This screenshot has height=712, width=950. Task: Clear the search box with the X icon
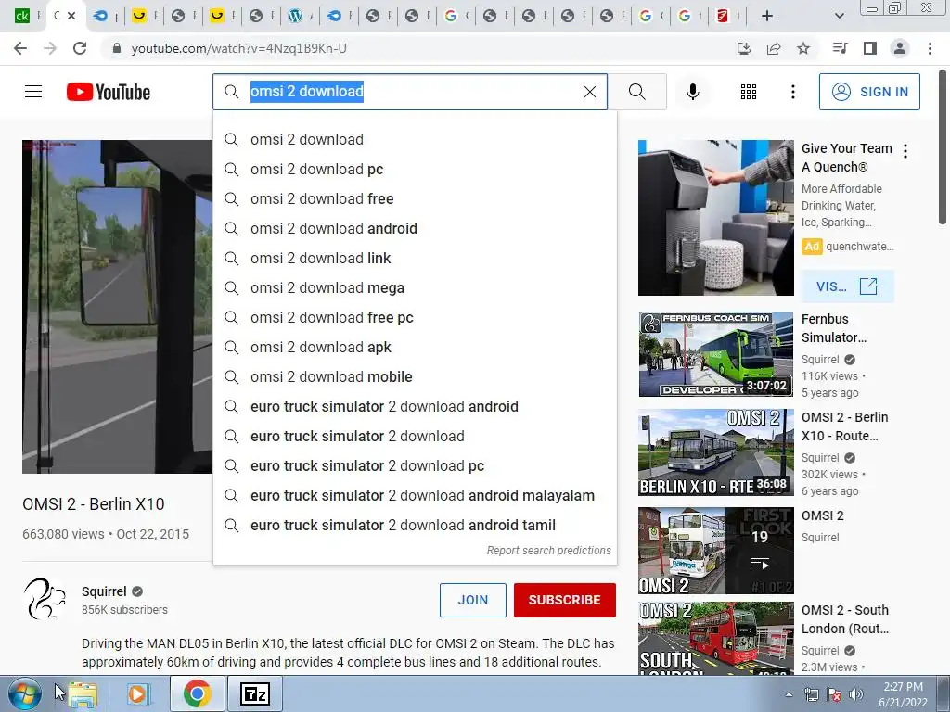(589, 92)
